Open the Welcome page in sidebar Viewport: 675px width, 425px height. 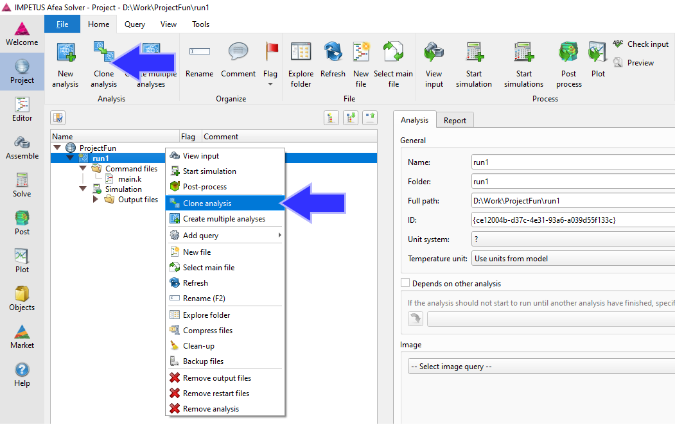click(22, 34)
